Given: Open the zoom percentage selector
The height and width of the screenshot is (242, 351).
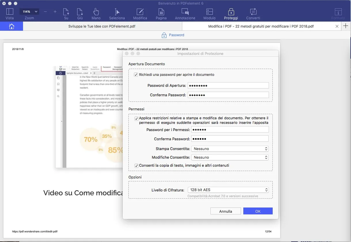Looking at the screenshot, I should tap(29, 11).
